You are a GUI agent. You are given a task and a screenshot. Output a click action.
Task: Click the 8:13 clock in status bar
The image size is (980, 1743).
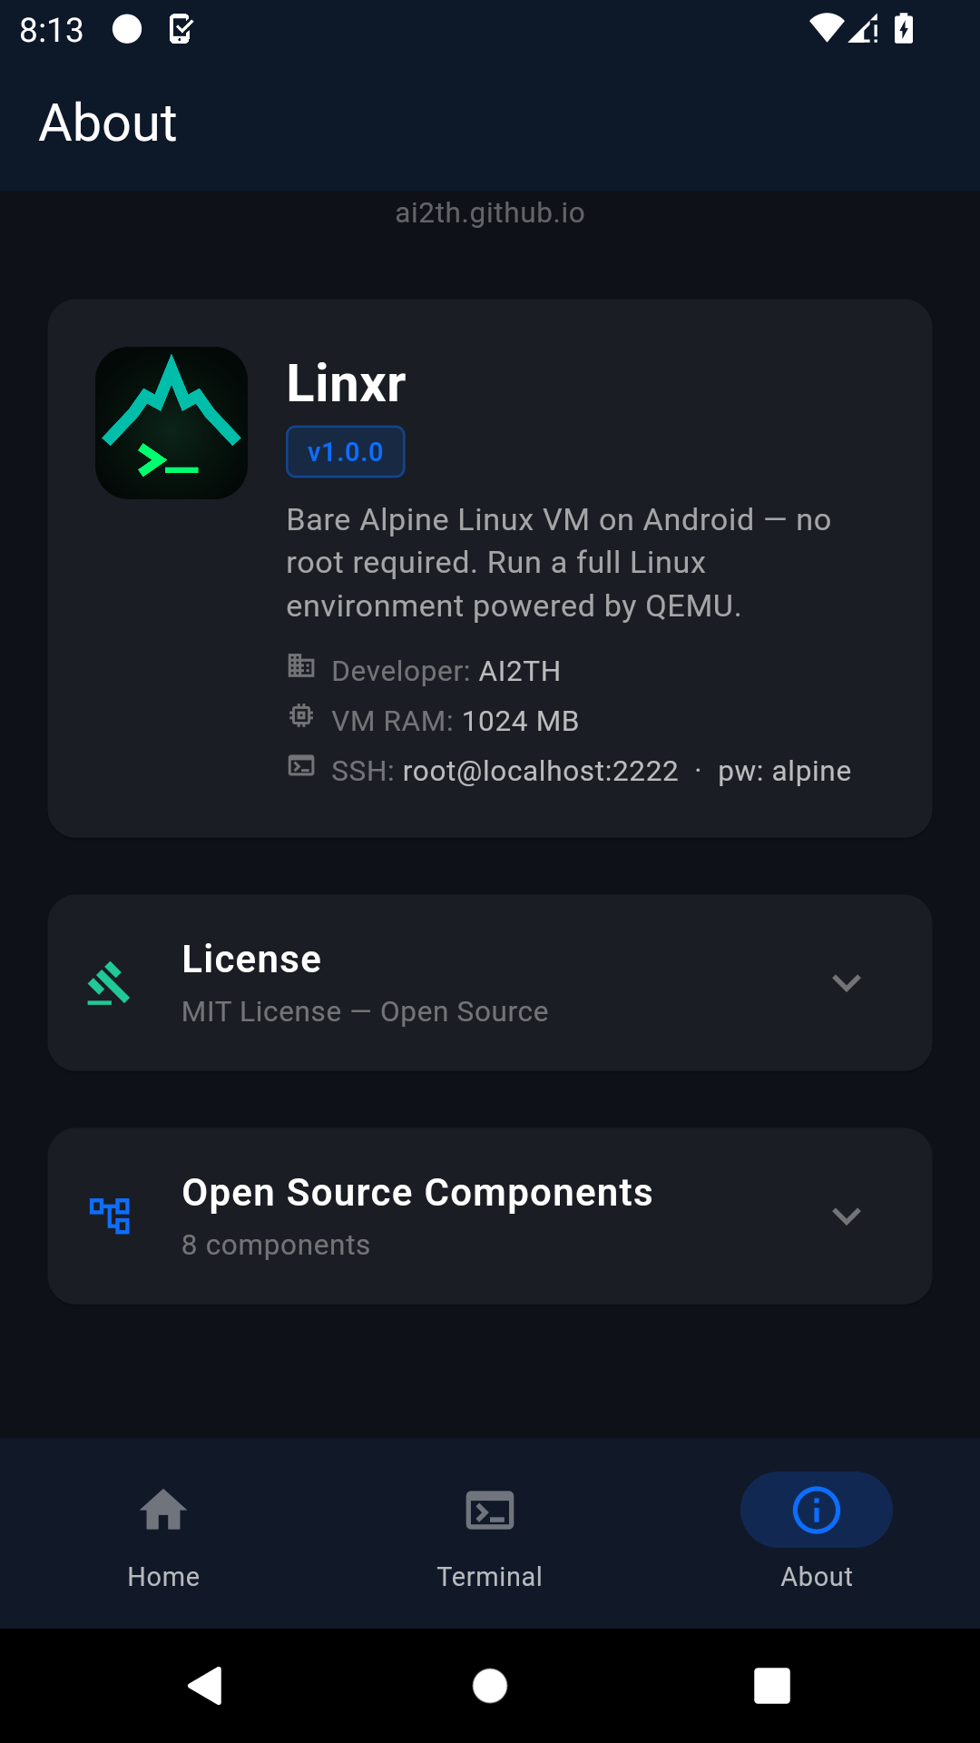(52, 30)
